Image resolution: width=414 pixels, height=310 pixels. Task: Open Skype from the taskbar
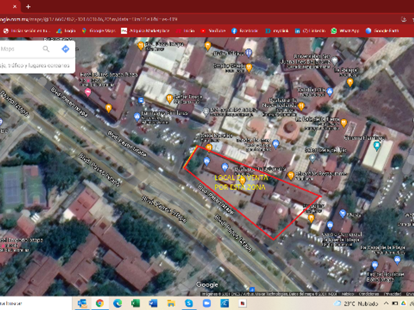[189, 303]
